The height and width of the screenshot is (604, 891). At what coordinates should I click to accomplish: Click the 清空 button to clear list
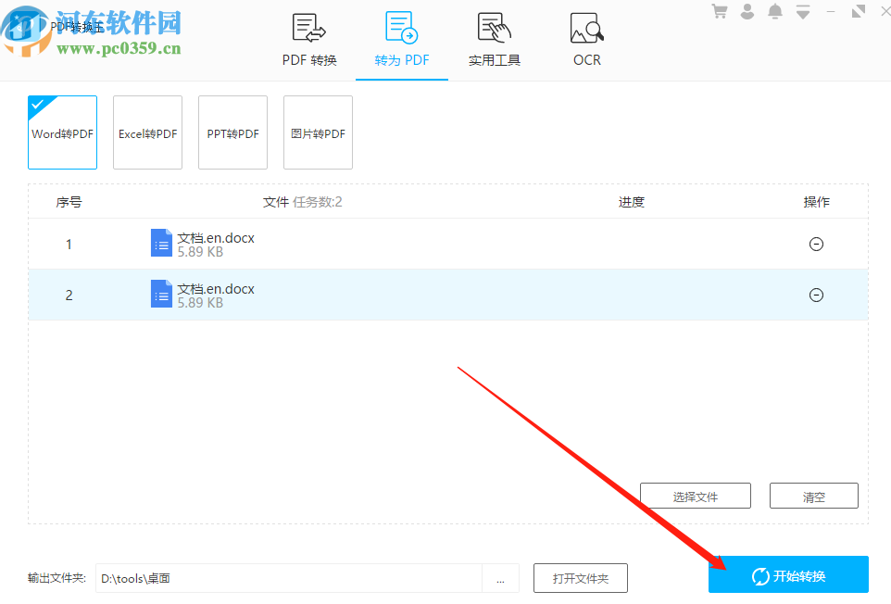click(813, 495)
